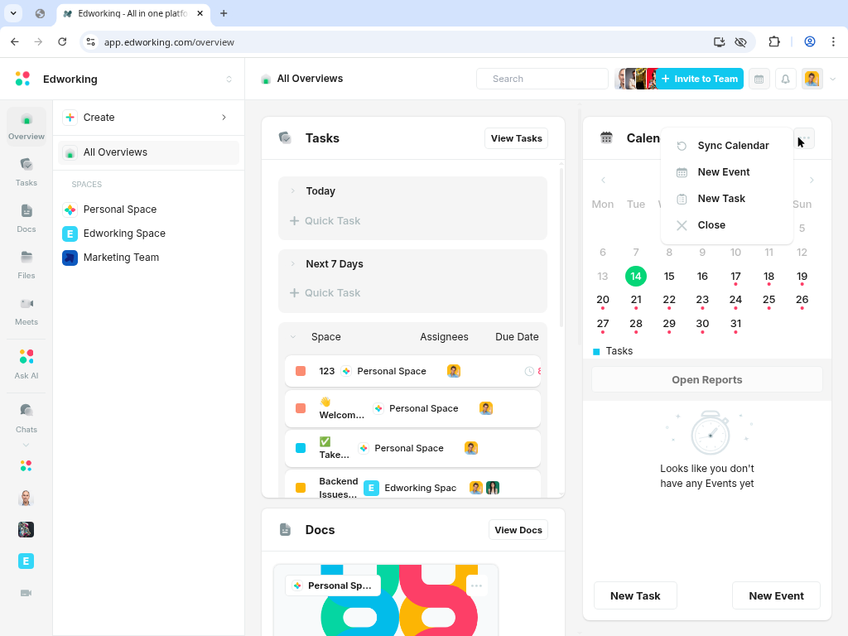Toggle the yellow status box for Backend Issues

point(301,488)
